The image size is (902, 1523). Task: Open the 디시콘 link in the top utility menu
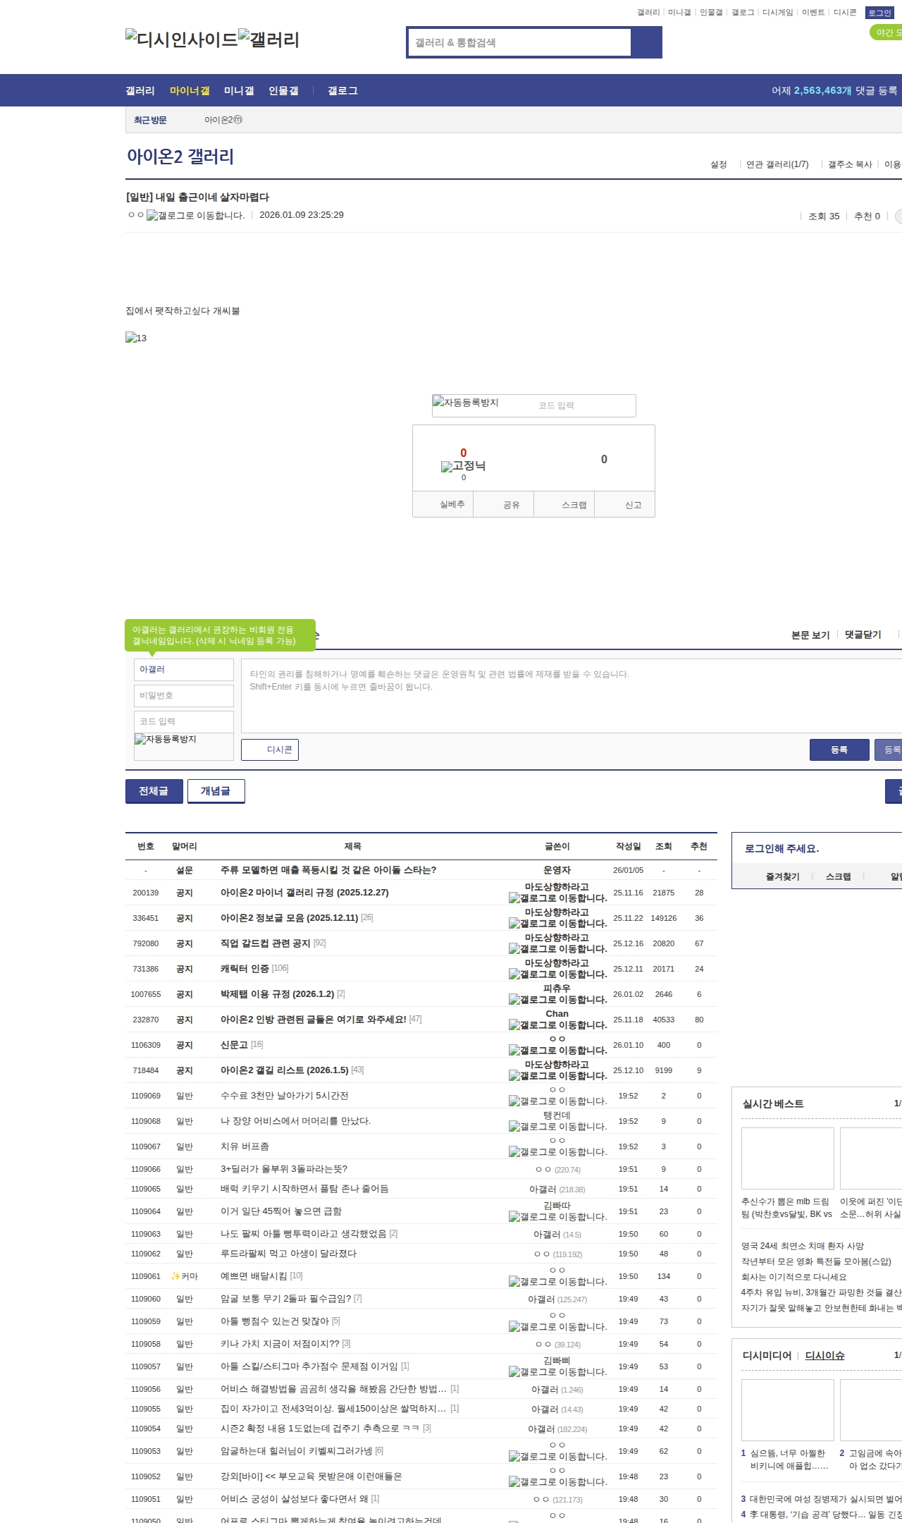tap(845, 13)
